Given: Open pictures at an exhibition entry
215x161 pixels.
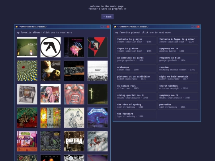Looking at the screenshot, I should pyautogui.click(x=136, y=78).
